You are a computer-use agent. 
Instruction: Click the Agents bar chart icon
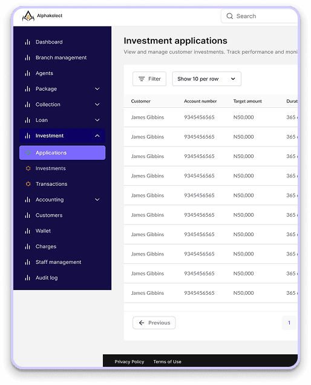click(x=27, y=73)
